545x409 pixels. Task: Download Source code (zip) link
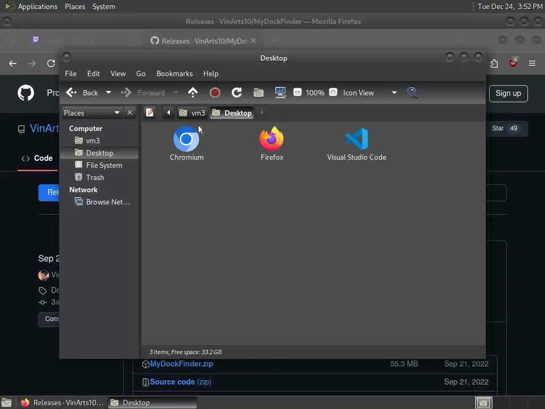180,382
